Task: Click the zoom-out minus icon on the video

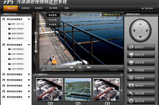Action: point(36,51)
